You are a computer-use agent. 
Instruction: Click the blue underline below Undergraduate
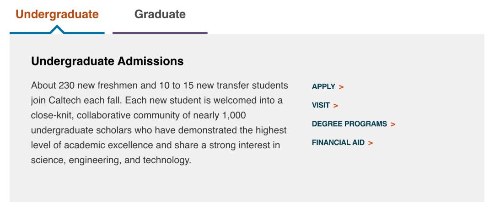pos(27,33)
